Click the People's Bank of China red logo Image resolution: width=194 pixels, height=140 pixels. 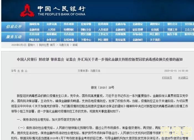click(27, 11)
